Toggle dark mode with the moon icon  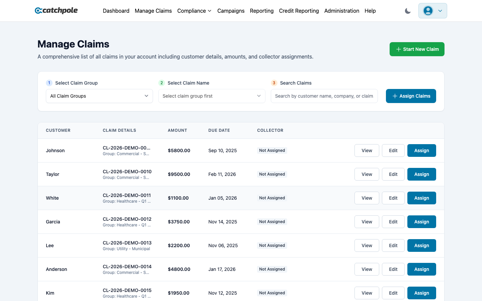pos(408,11)
